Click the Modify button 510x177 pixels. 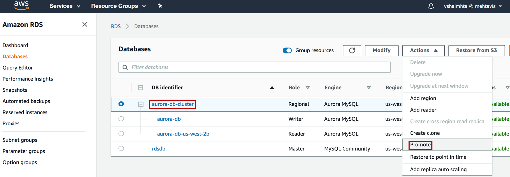coord(382,50)
